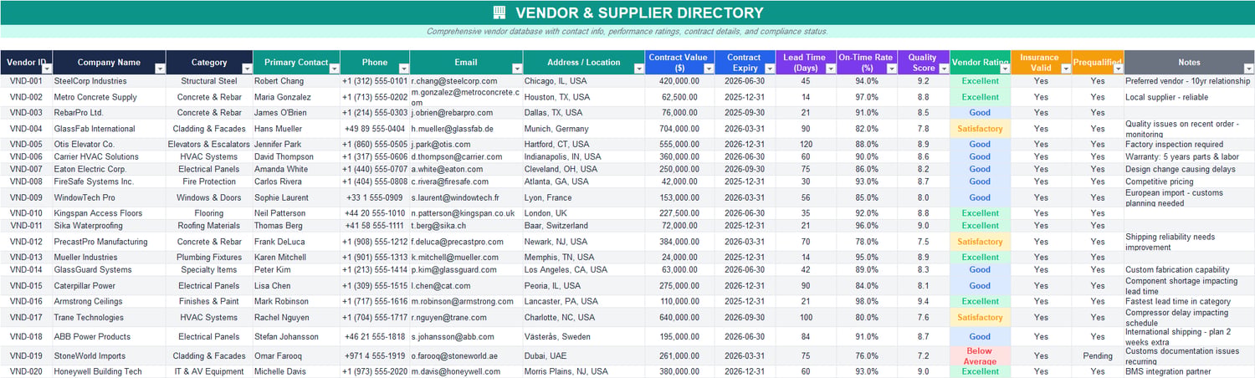Click the 98.0% on-time rate for Armstrong Ceilings
The image size is (1255, 378).
(x=867, y=301)
